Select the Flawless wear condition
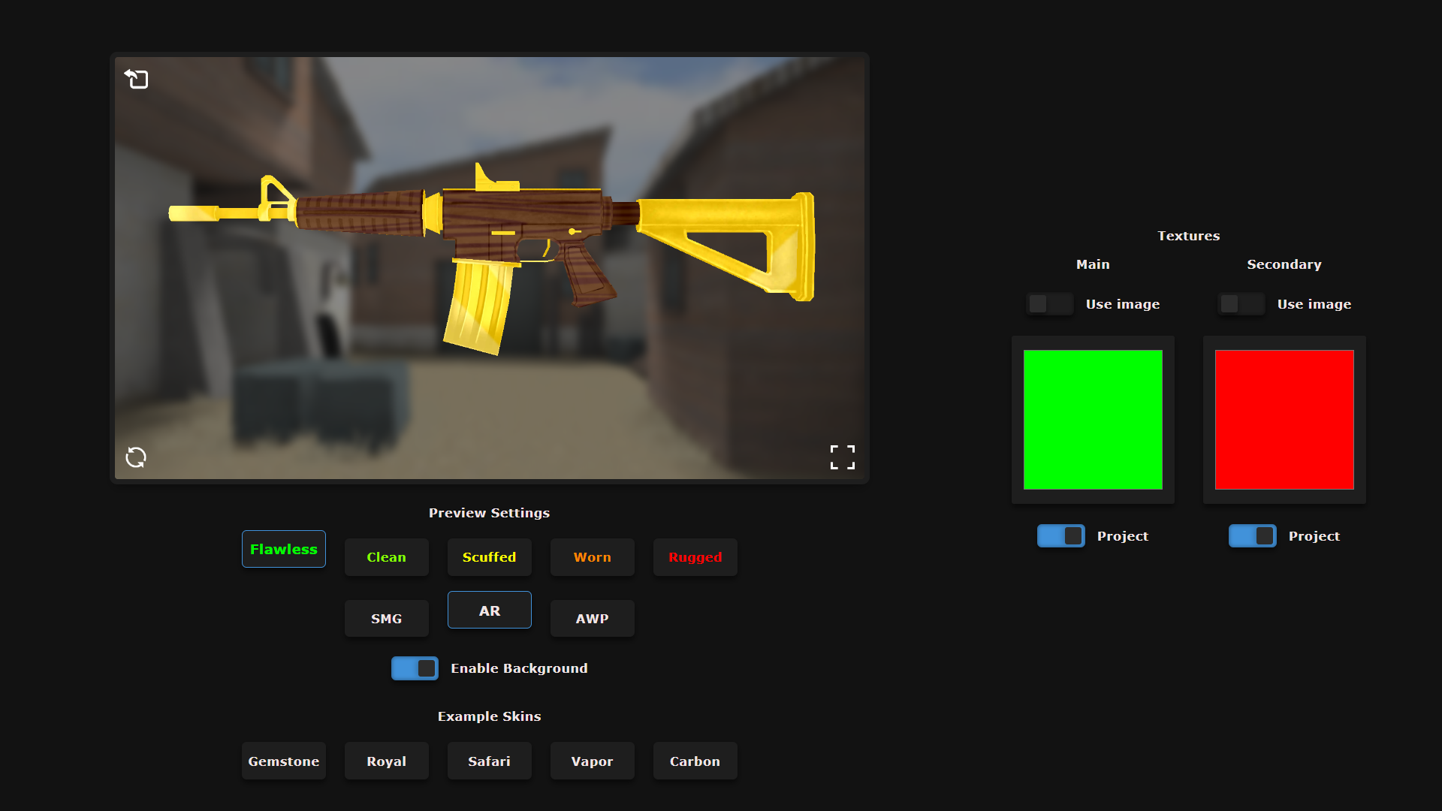The height and width of the screenshot is (811, 1442). (284, 549)
